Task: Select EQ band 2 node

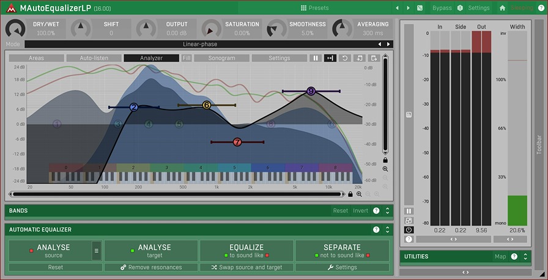Action: click(x=134, y=107)
